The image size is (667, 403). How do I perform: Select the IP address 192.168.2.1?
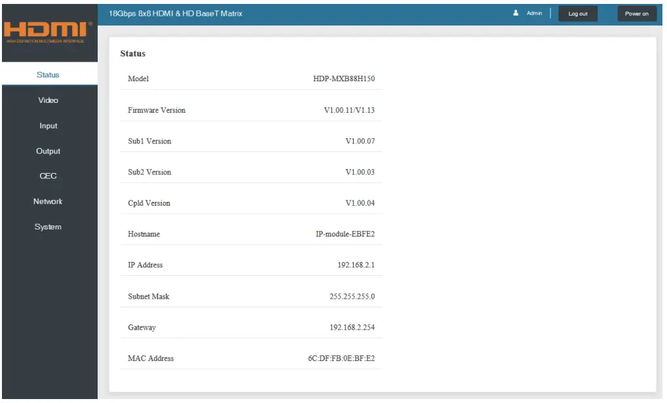(356, 265)
